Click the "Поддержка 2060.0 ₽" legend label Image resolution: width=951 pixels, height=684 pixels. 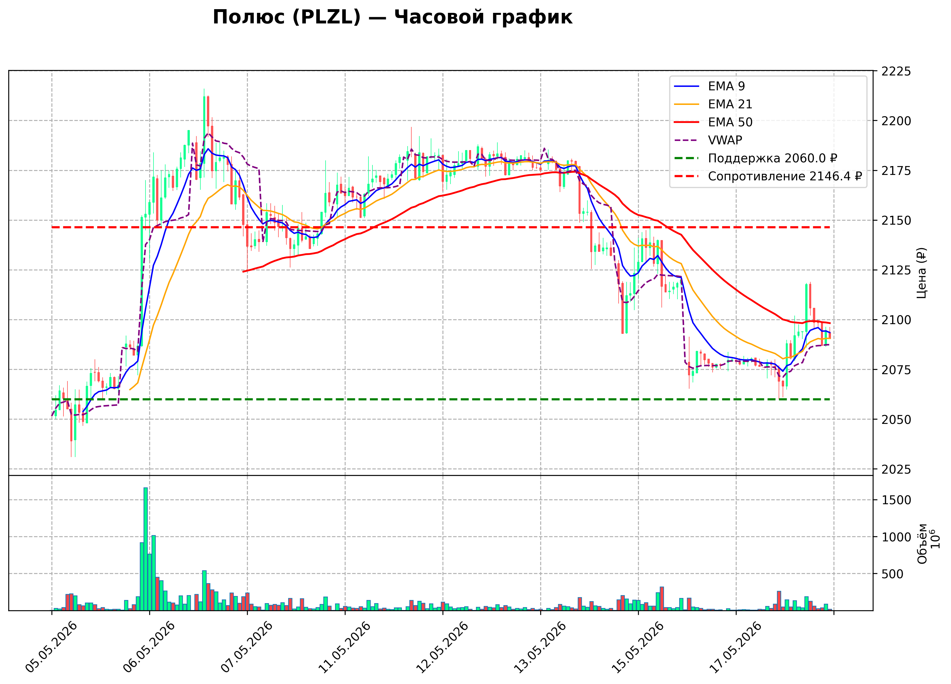pos(772,159)
